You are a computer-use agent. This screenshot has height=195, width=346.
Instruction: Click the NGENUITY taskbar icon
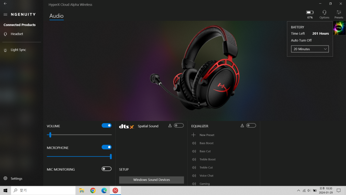coord(115,190)
